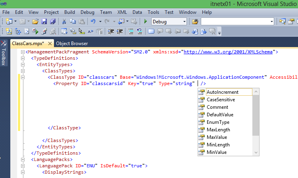This screenshot has width=298, height=178.
Task: Switch to the Object Browser tab
Action: pos(72,43)
